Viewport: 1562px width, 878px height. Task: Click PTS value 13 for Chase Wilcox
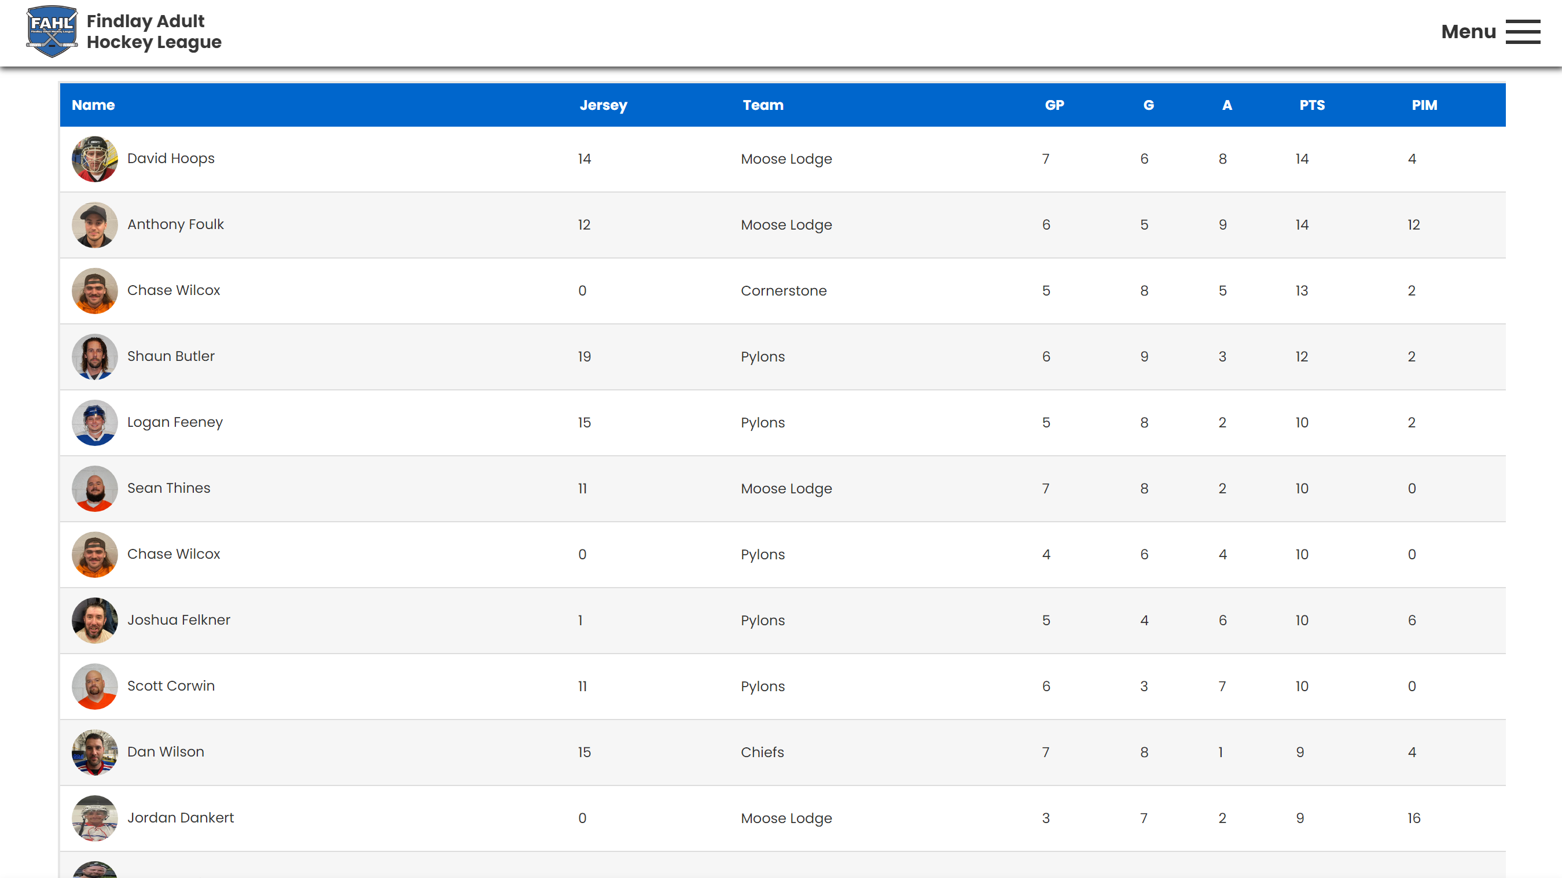pyautogui.click(x=1302, y=291)
